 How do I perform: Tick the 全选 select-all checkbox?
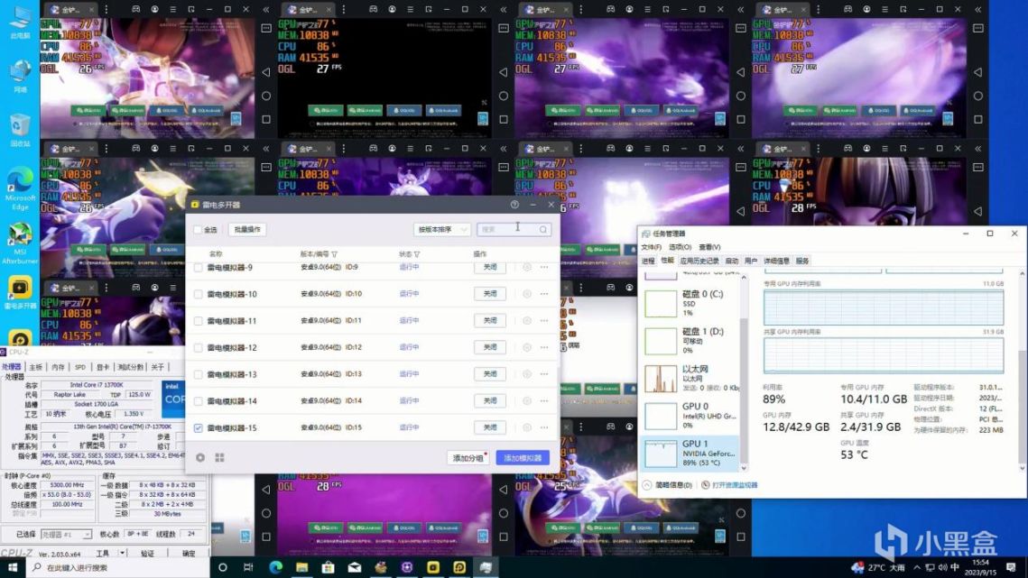pos(198,229)
